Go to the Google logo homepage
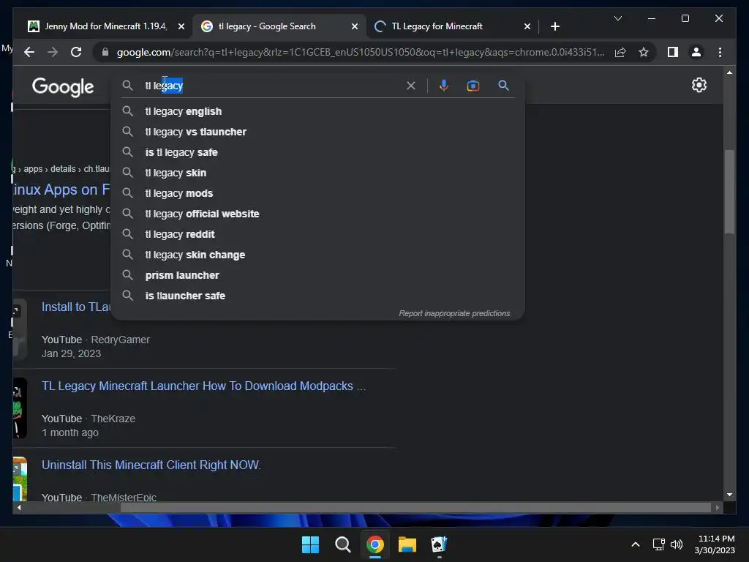This screenshot has height=562, width=749. tap(63, 87)
